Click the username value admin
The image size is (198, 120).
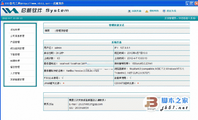point(58,48)
